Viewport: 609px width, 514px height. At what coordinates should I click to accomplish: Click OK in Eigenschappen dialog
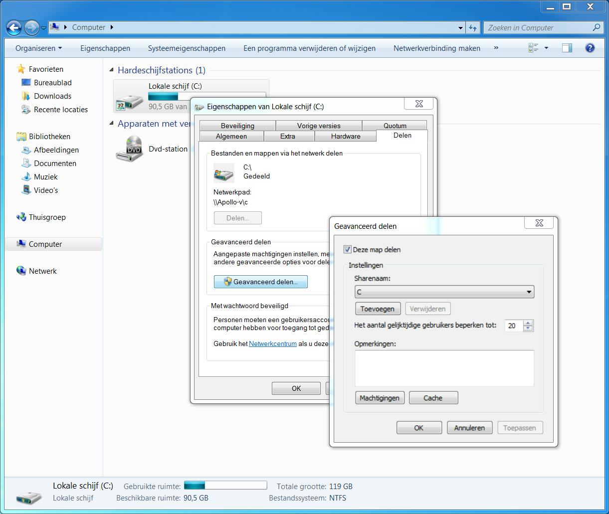pos(296,388)
